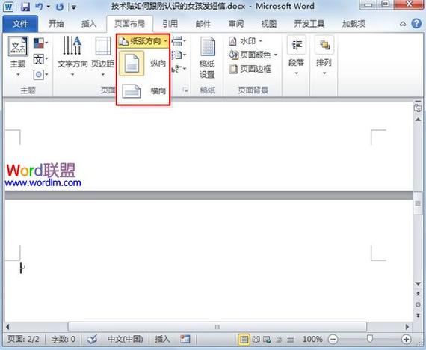This screenshot has height=350, width=426.
Task: Click the macro recording icon in status bar
Action: (185, 339)
